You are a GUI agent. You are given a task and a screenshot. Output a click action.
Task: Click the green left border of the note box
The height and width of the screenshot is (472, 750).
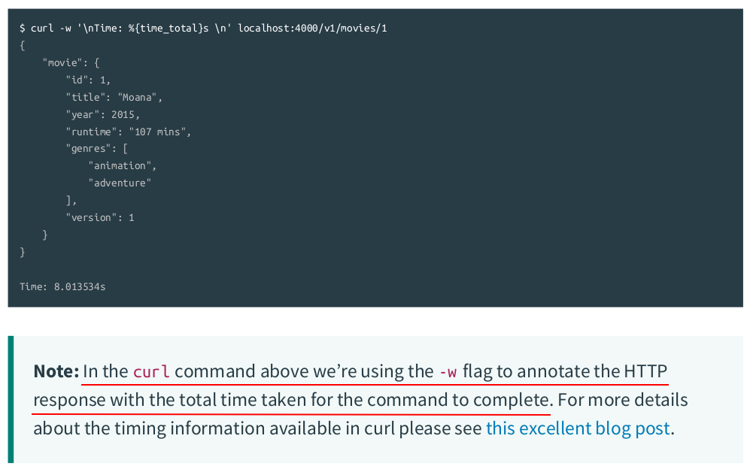point(11,399)
